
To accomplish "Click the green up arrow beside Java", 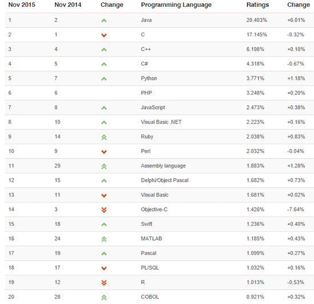I will (x=104, y=21).
